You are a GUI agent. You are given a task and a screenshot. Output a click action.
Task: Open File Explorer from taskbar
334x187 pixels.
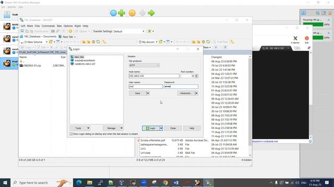(90, 182)
